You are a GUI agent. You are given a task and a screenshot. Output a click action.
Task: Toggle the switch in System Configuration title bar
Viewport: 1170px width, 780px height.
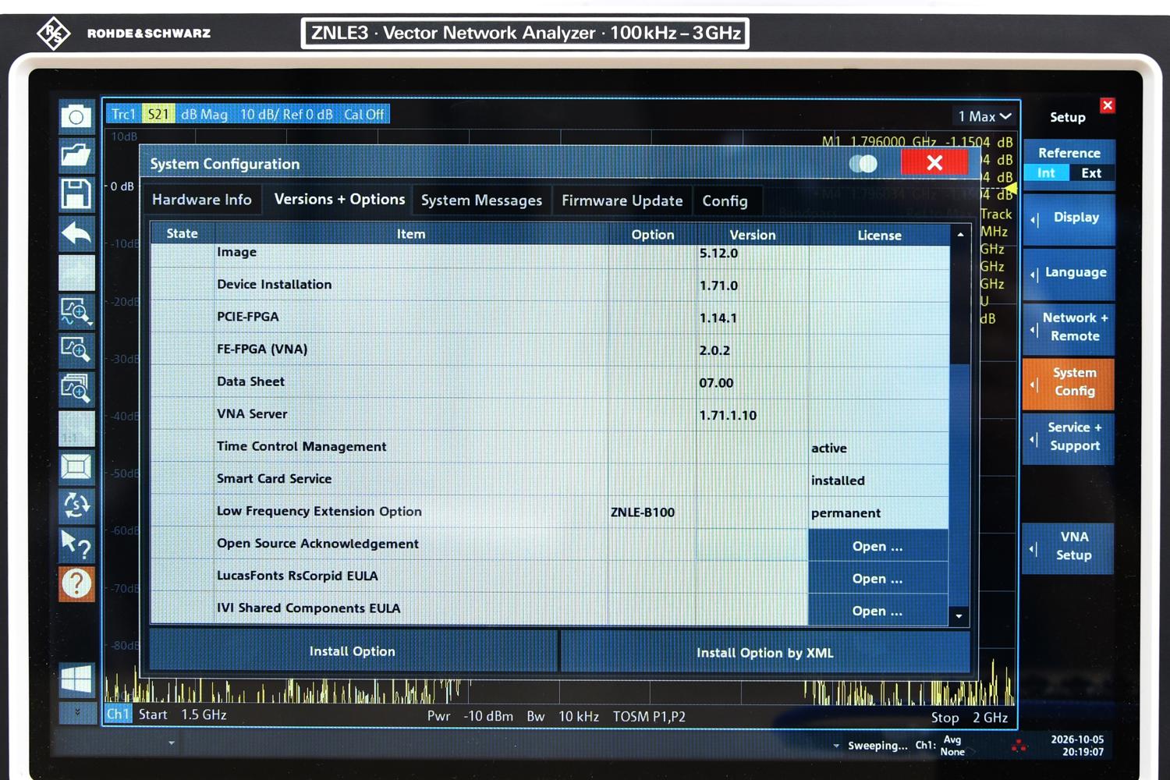pos(863,164)
